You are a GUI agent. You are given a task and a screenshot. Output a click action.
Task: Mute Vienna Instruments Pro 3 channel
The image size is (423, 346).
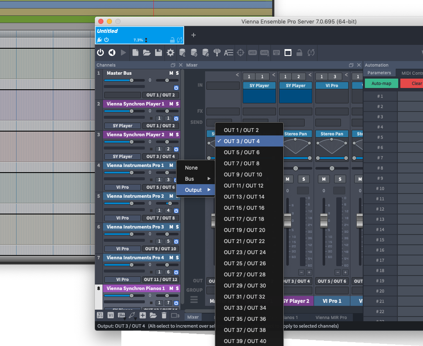click(171, 227)
